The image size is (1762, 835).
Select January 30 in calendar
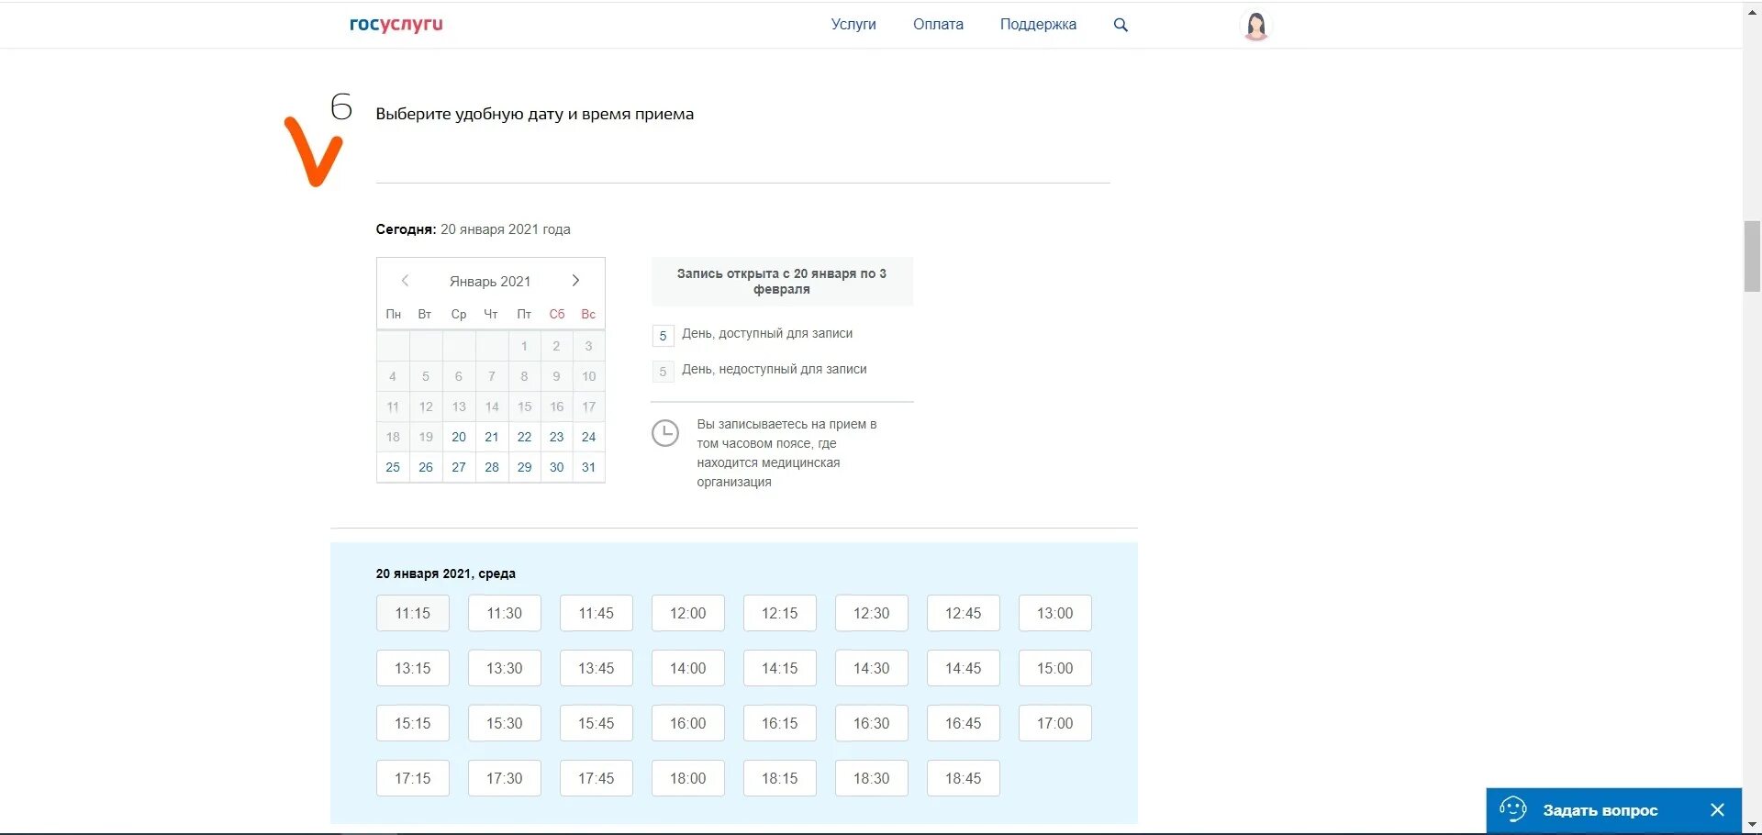556,467
